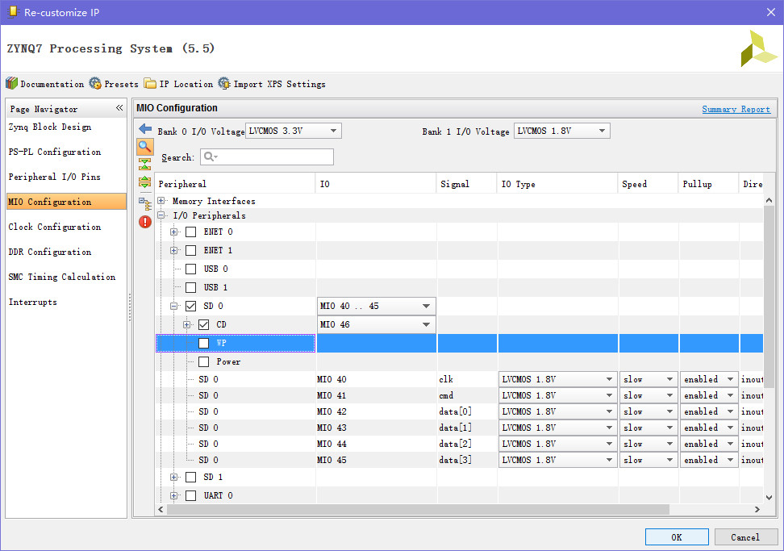Expand the CD tree node
Image resolution: width=784 pixels, height=551 pixels.
(x=186, y=325)
